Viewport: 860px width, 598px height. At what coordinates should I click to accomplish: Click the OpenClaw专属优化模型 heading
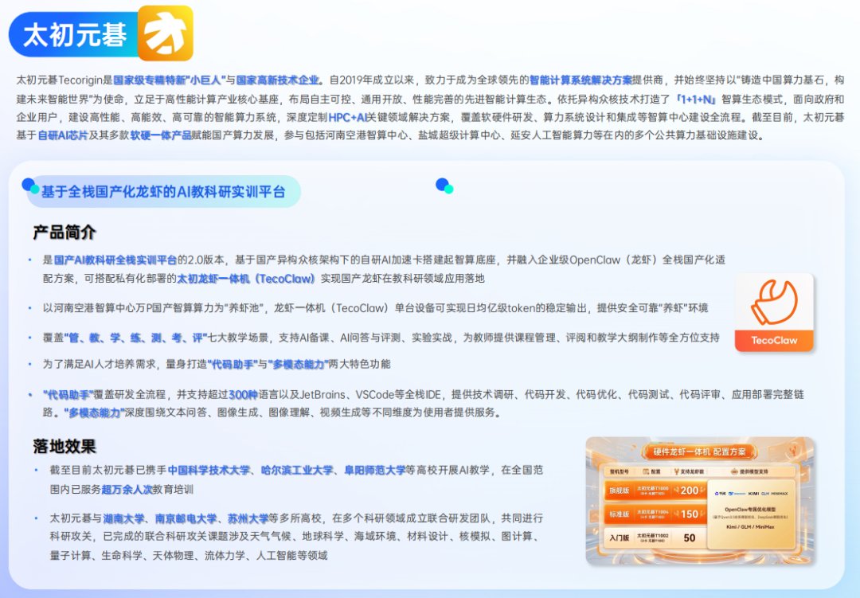point(750,510)
